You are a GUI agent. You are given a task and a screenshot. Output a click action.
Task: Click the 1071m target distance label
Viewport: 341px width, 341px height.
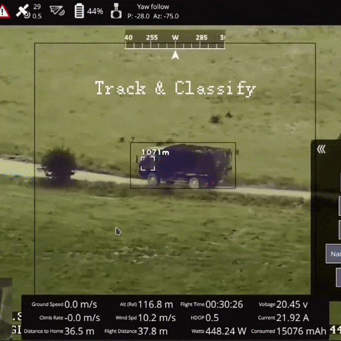[x=156, y=152]
